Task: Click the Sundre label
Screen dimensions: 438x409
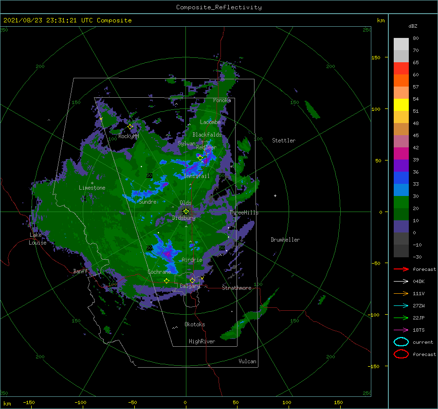Action: point(148,202)
